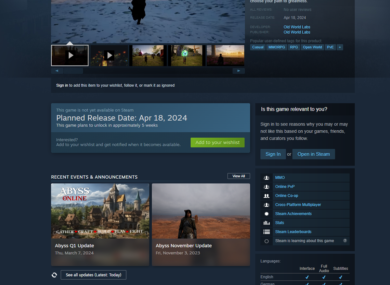Open the MMORPG tag
Image resolution: width=390 pixels, height=285 pixels.
pyautogui.click(x=277, y=47)
